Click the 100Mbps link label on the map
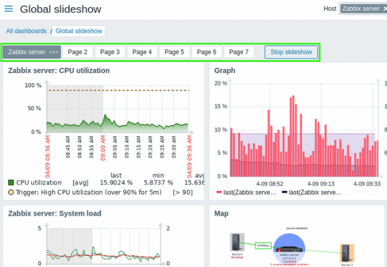 (263, 246)
